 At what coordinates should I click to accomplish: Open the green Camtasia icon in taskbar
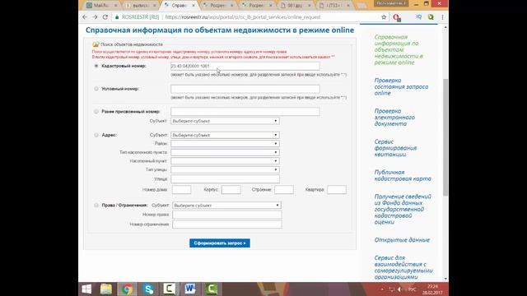pyautogui.click(x=211, y=289)
